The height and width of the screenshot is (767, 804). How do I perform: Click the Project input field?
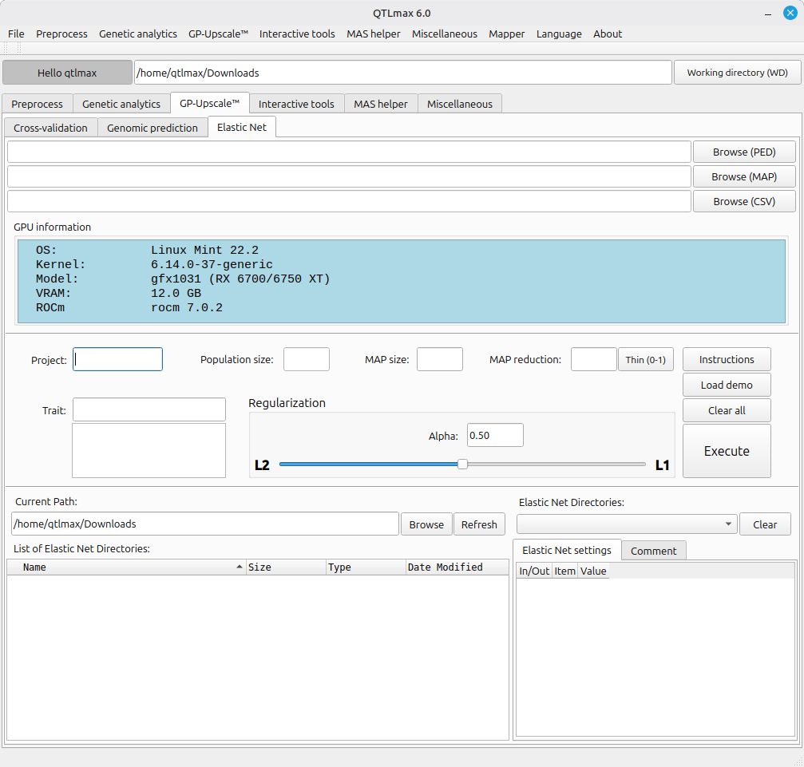(118, 359)
